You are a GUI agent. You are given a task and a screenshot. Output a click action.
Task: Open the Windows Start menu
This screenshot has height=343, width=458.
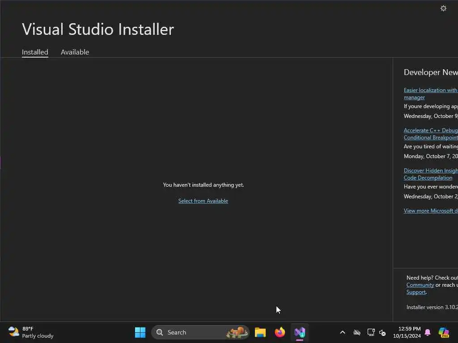140,332
